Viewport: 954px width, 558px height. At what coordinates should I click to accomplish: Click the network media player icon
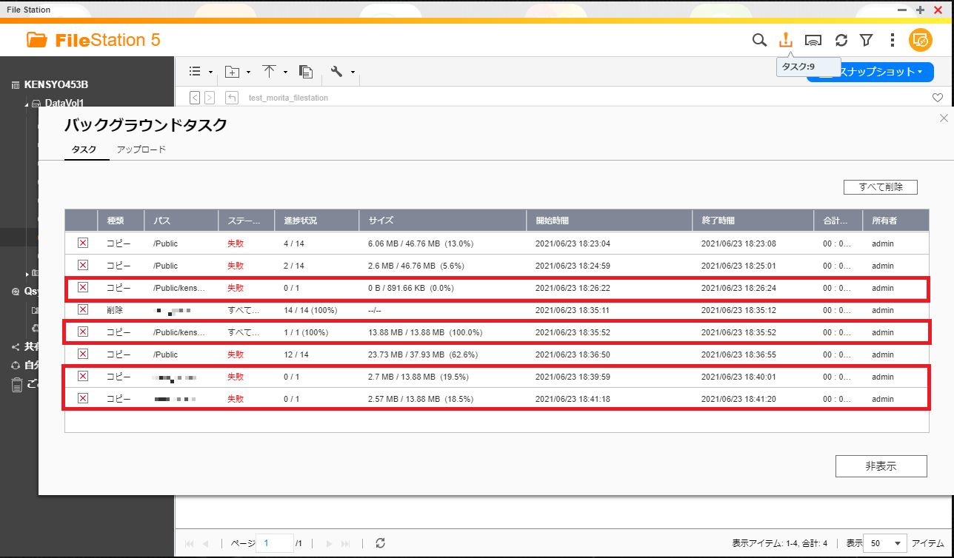[x=813, y=40]
